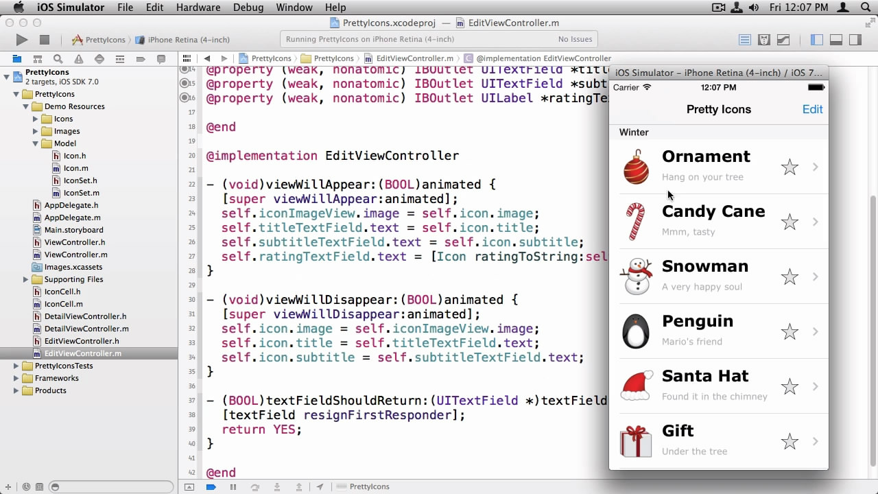878x494 pixels.
Task: Hide the debug area in debug bar
Action: click(189, 486)
